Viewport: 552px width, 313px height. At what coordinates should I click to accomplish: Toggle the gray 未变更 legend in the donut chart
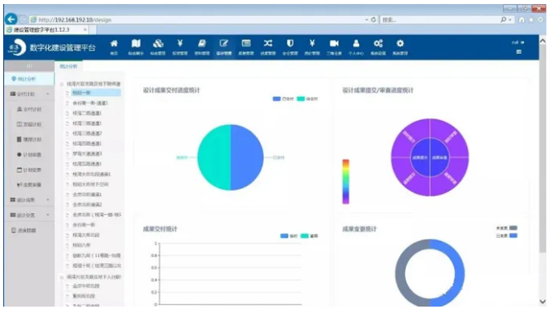point(506,228)
